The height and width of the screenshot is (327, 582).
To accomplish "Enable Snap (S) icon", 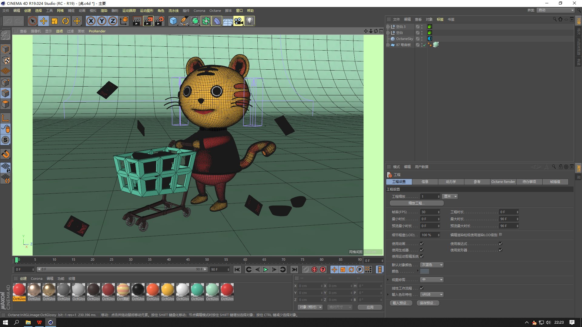I will (6, 140).
